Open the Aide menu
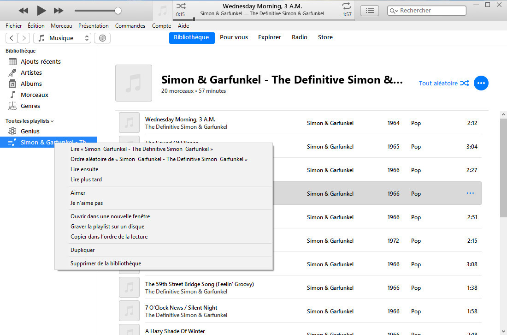 tap(183, 26)
